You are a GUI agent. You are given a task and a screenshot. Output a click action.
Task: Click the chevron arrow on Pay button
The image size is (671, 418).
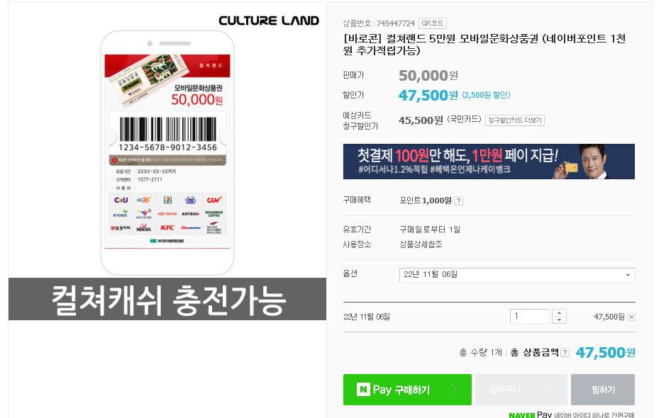click(454, 390)
